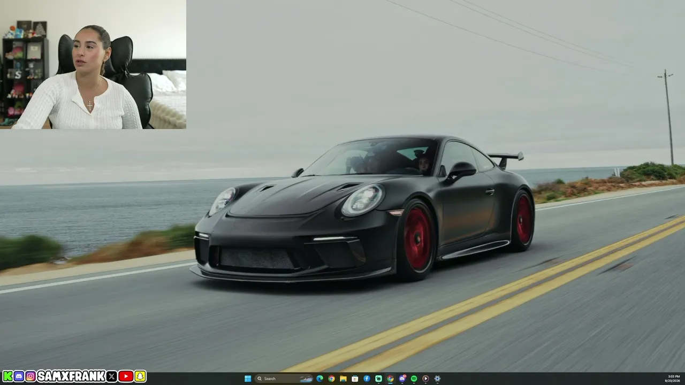This screenshot has height=385, width=685.
Task: Open the green app icon beside Facebook
Action: [378, 379]
